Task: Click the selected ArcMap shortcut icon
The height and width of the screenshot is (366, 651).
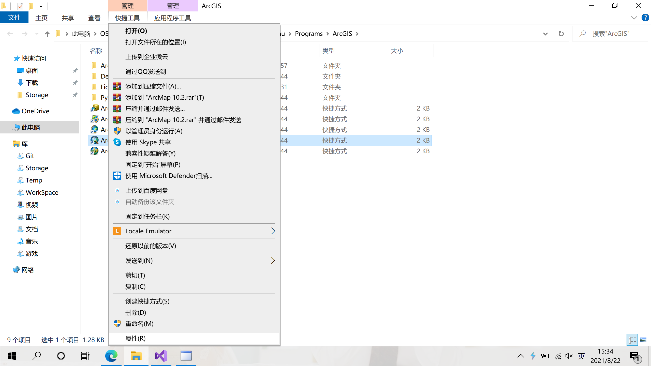Action: coord(95,140)
